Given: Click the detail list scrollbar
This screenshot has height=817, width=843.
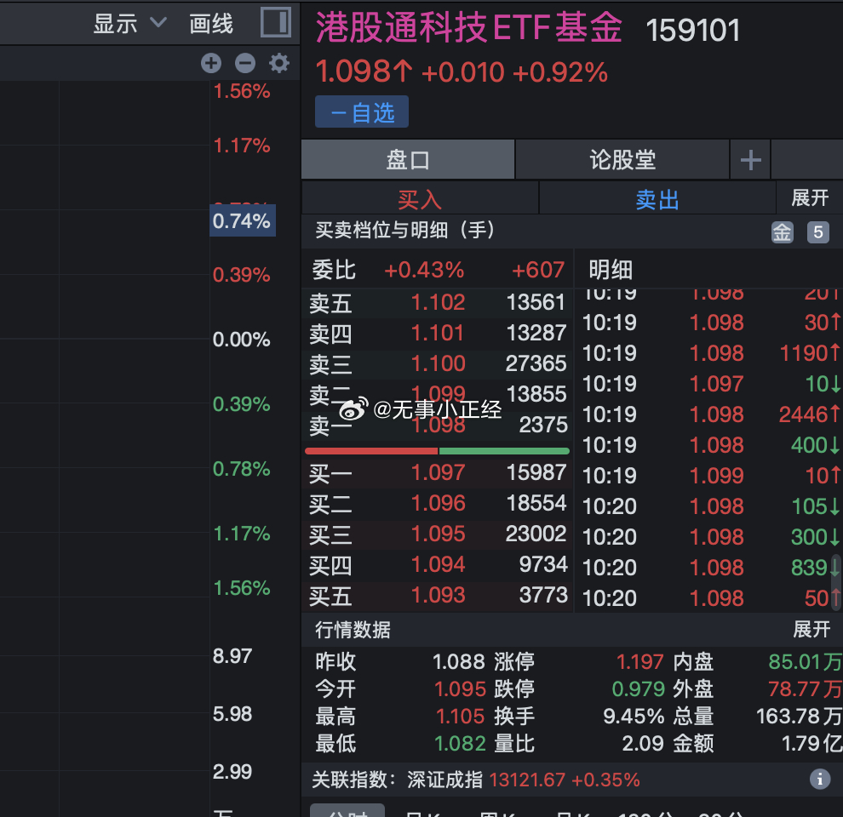Looking at the screenshot, I should click(836, 583).
